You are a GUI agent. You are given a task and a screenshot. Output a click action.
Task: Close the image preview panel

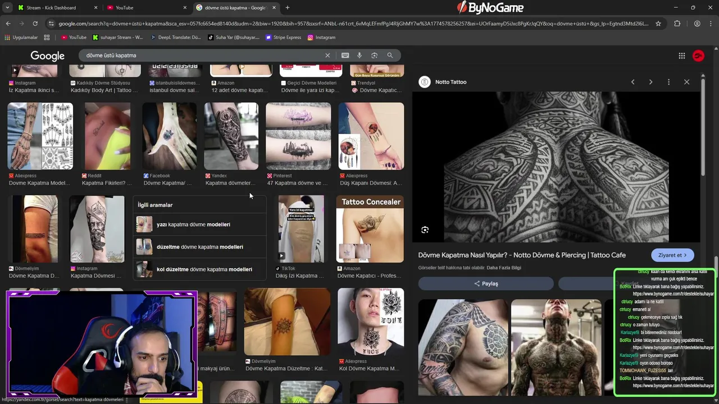[686, 82]
